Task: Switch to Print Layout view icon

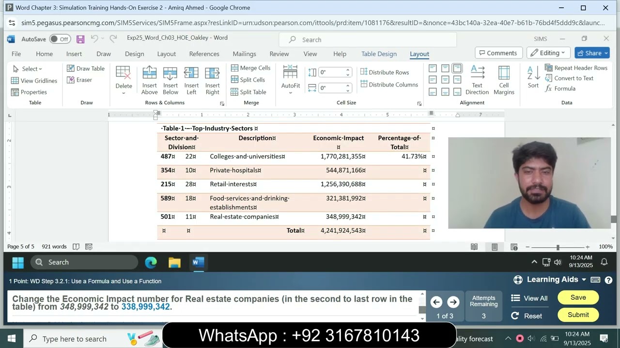Action: tap(494, 247)
